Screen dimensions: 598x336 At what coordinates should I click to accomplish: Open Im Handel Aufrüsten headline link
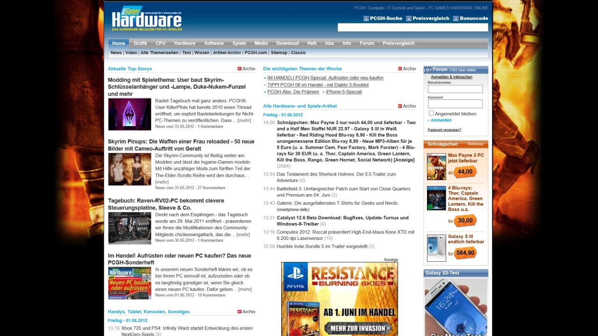(x=179, y=259)
